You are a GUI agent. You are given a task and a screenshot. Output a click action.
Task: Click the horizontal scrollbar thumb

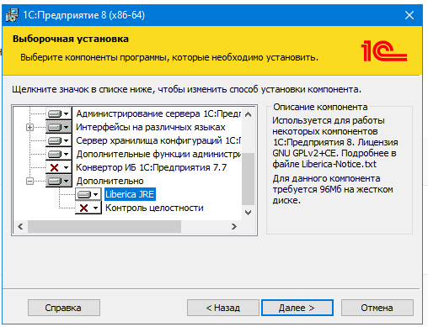[104, 226]
